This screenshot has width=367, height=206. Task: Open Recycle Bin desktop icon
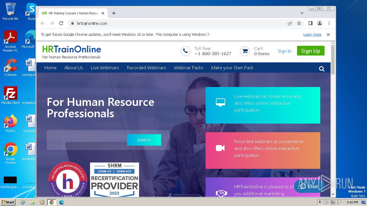(10, 11)
